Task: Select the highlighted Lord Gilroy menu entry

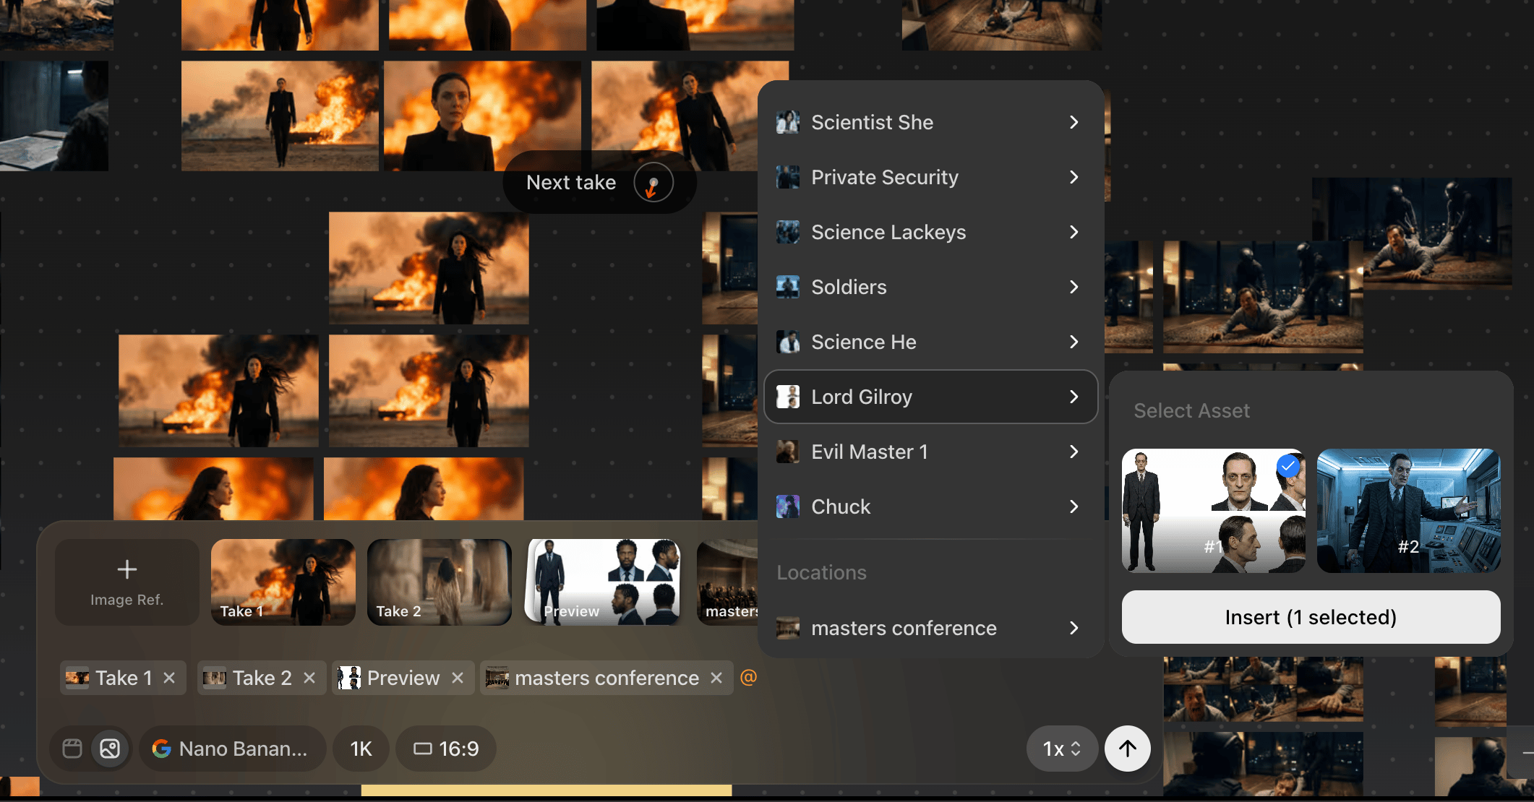Action: (x=931, y=397)
